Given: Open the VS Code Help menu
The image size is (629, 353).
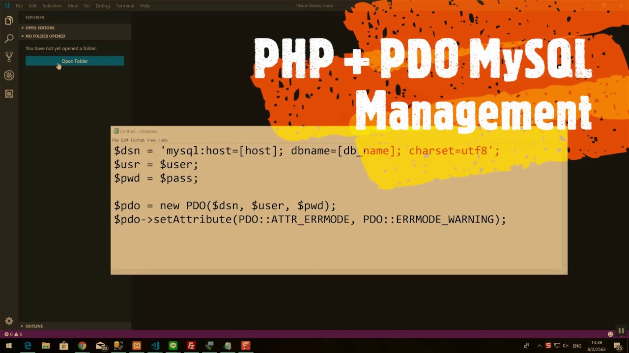Looking at the screenshot, I should click(x=145, y=5).
